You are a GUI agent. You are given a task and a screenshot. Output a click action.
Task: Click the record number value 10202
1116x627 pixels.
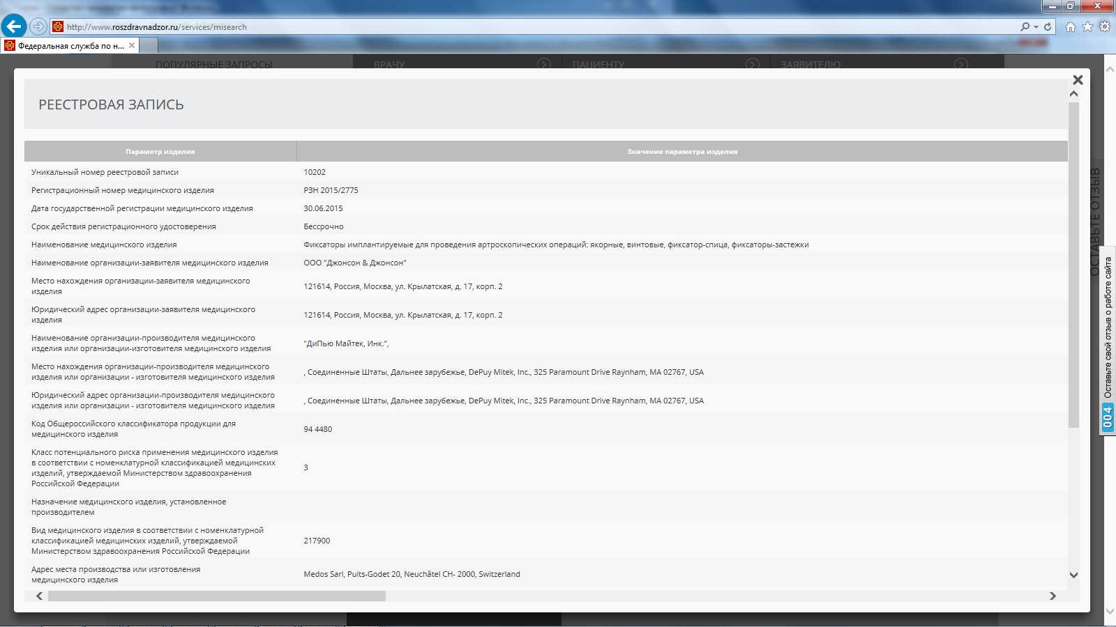[x=315, y=172]
